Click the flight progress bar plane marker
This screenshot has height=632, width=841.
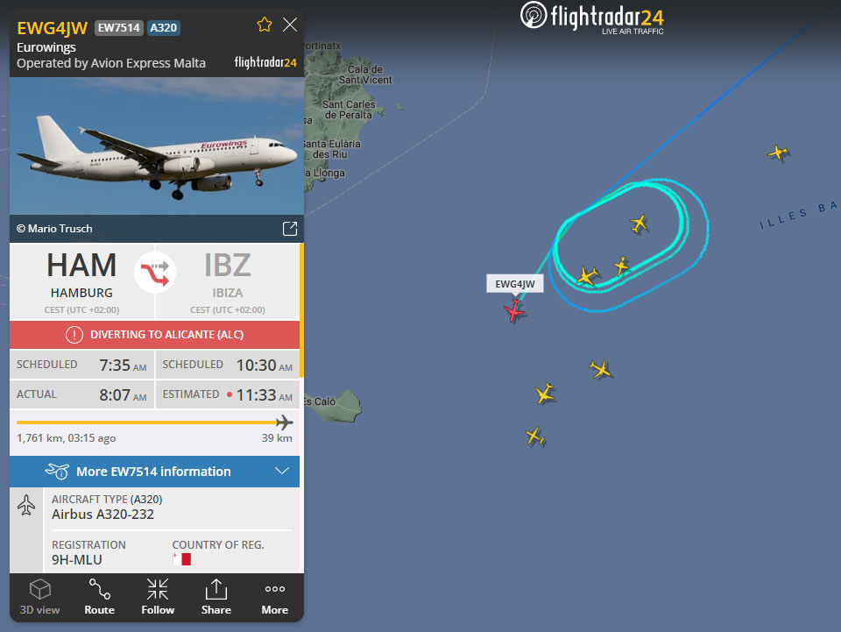coord(284,423)
